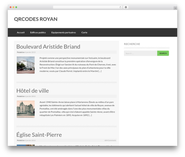Click the download icon beside the address bar
The width and height of the screenshot is (185, 157).
[x=126, y=7]
